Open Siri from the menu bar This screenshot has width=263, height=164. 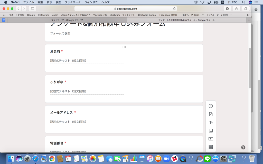[x=250, y=2]
